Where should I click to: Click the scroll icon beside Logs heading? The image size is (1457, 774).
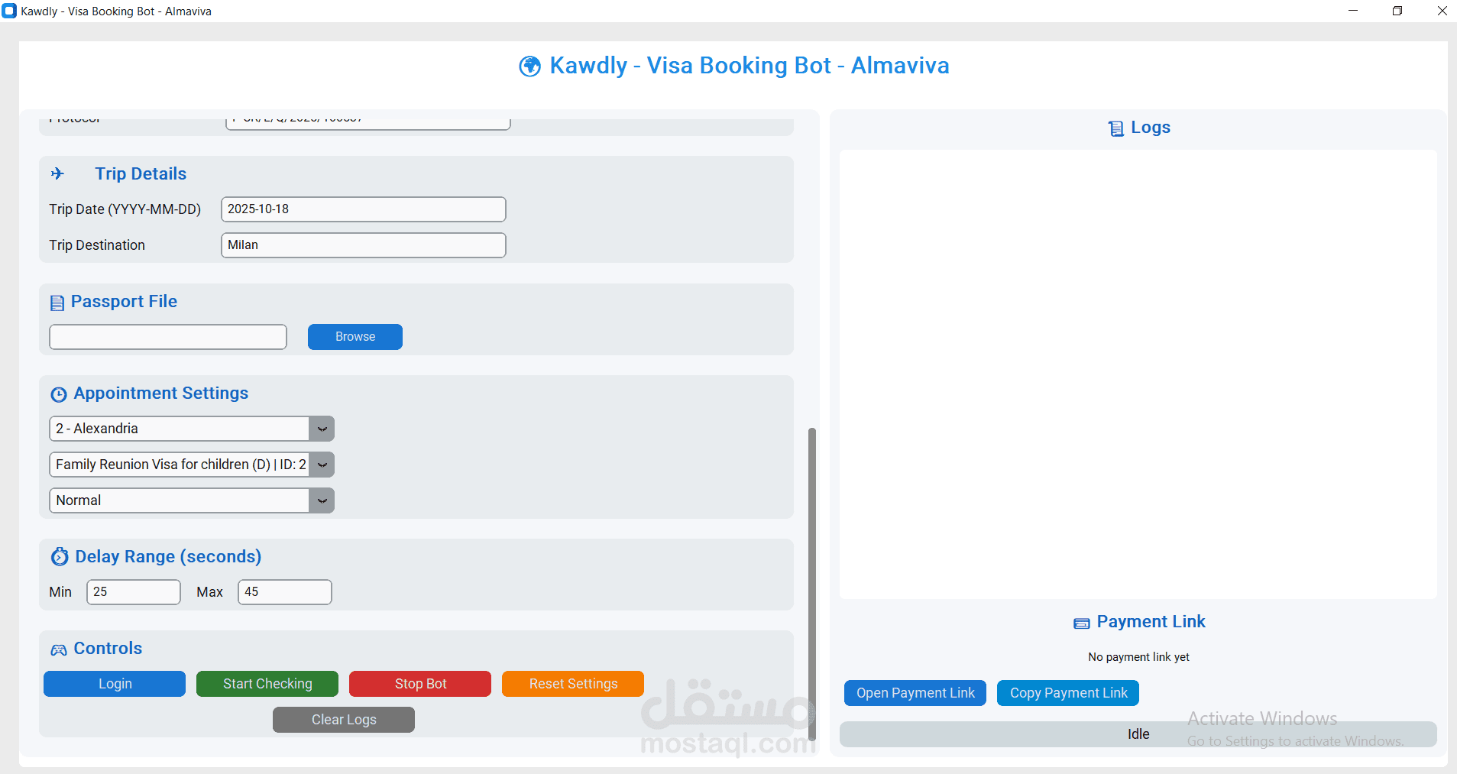click(1116, 128)
